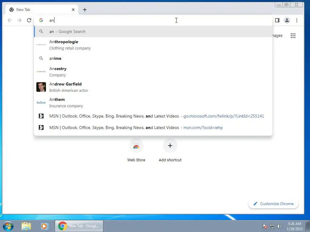Click the Chrome New Tab taskbar button
This screenshot has width=310, height=232.
[x=79, y=226]
